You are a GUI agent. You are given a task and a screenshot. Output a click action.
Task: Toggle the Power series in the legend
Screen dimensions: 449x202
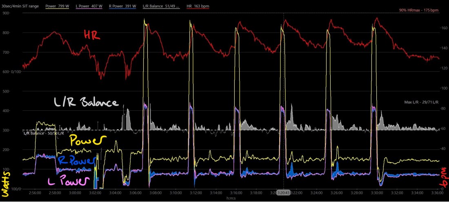point(56,7)
